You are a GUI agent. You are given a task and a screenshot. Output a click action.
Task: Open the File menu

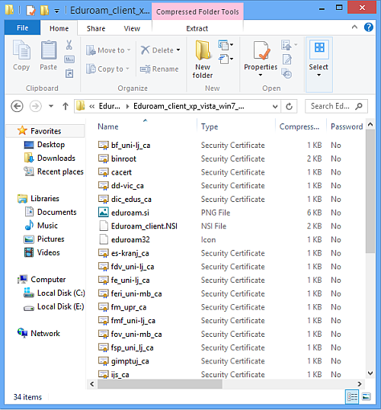(x=23, y=27)
